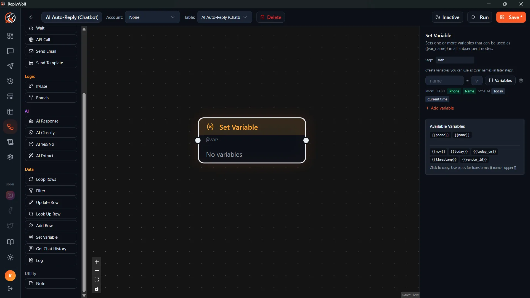This screenshot has height=298, width=530.
Task: Click the Add variable link
Action: (x=440, y=108)
